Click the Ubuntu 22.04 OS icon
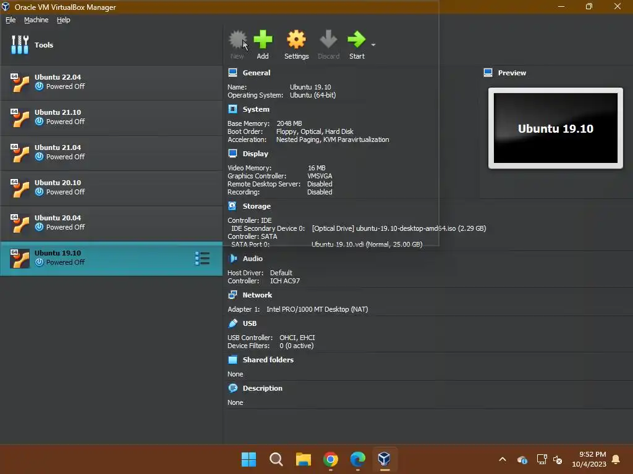The image size is (633, 474). tap(20, 83)
